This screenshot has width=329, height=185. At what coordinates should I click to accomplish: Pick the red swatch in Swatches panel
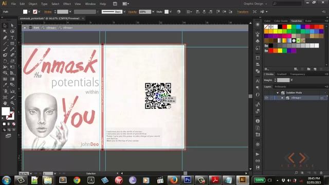[284, 27]
